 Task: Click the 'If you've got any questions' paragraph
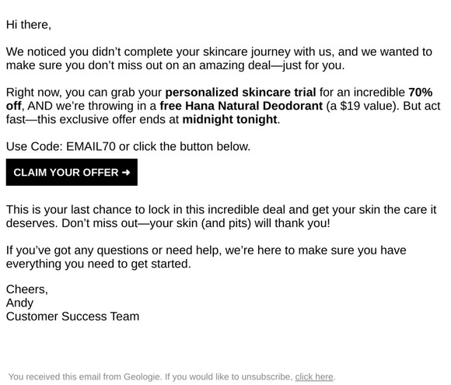[206, 257]
